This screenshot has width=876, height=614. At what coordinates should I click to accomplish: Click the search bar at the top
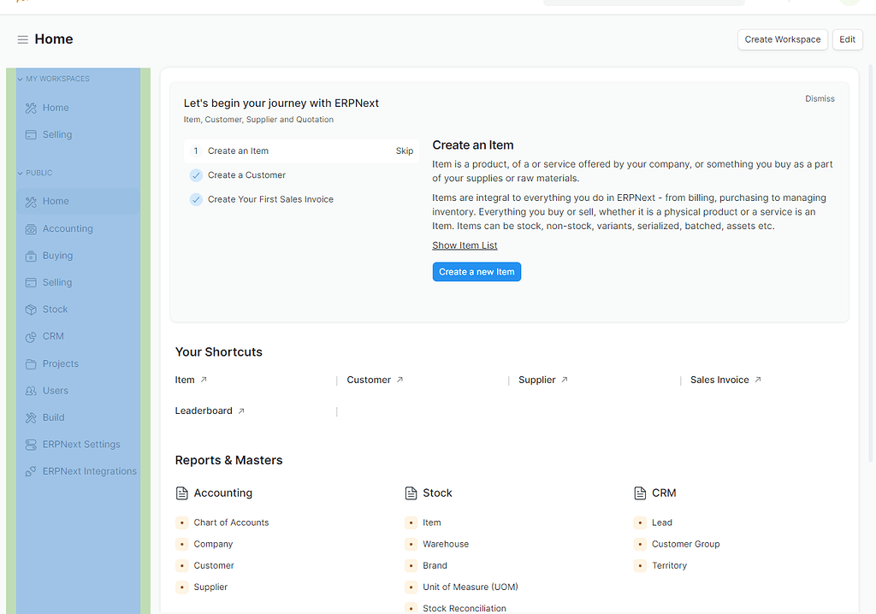tap(643, 2)
